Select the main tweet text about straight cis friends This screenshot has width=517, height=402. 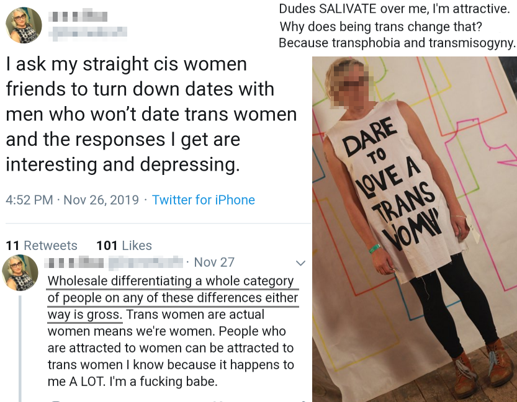(x=151, y=114)
